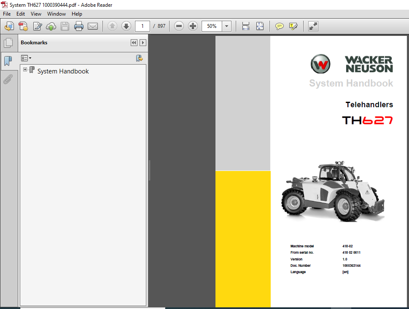Collapse the bookmarks pane double arrow
This screenshot has width=409, height=309.
pyautogui.click(x=134, y=43)
